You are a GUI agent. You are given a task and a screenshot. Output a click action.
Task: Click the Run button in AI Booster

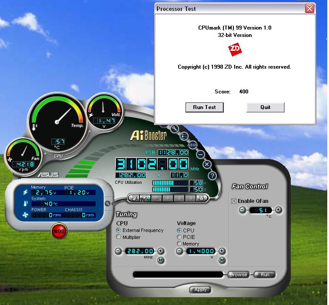[265, 275]
